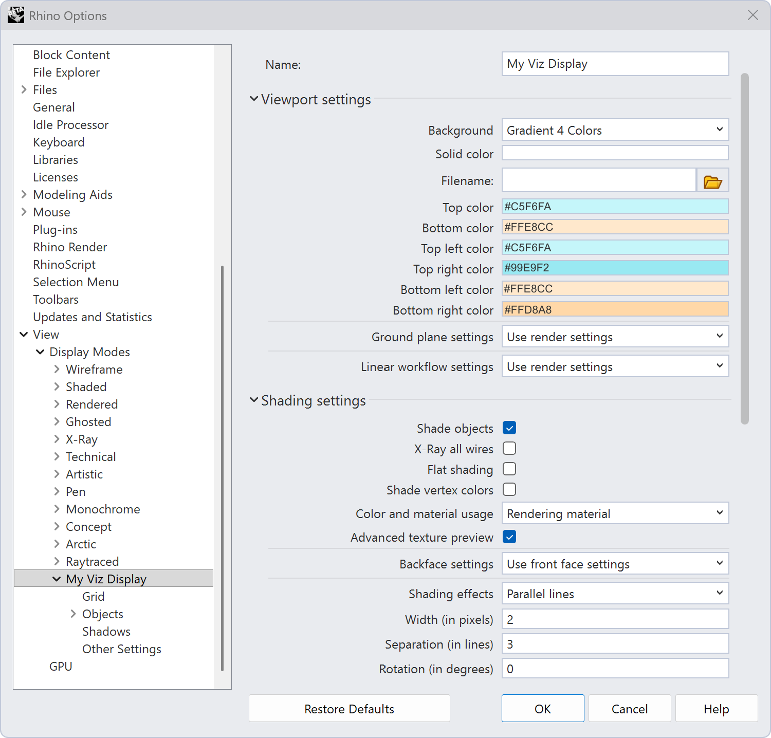Collapse the Shading settings section

(x=254, y=400)
